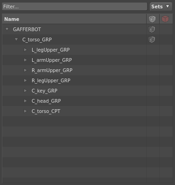
Task: Collapse the GAFFERBOT tree node
Action: 7,29
